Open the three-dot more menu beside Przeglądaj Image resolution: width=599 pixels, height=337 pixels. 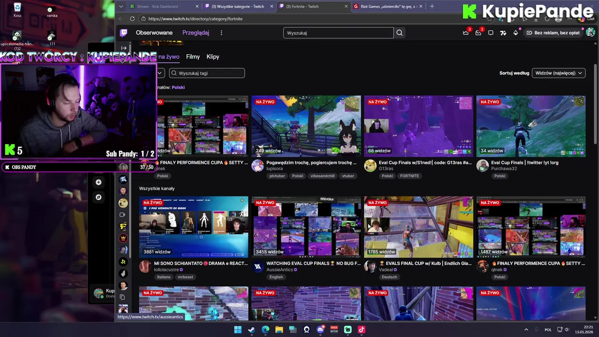(x=221, y=33)
